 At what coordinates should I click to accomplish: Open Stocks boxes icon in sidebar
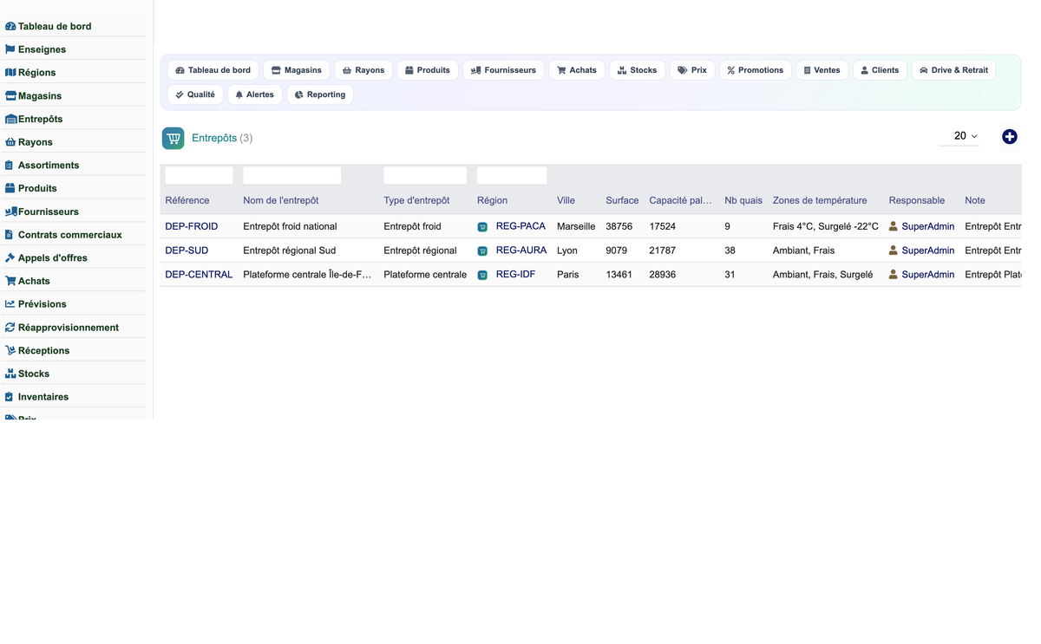[10, 374]
